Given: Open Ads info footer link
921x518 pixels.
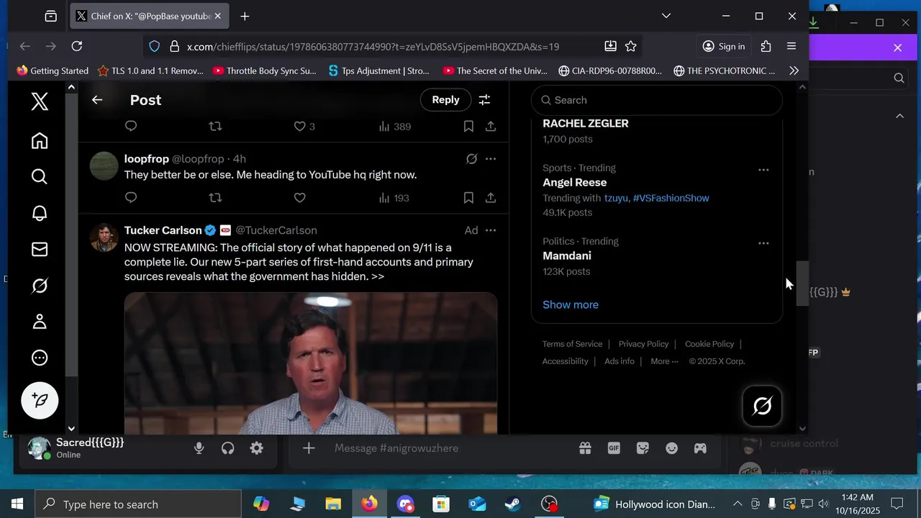Looking at the screenshot, I should [x=620, y=361].
